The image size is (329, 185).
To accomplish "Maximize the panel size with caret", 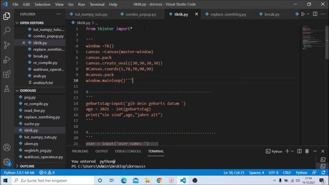I will 315,151.
